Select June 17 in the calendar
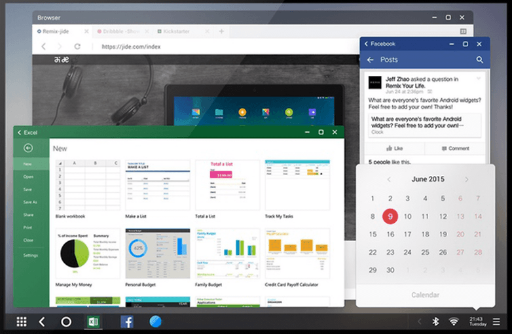The width and height of the screenshot is (512, 334). [x=407, y=234]
